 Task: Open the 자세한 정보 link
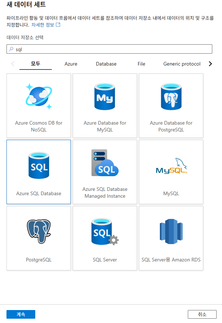(x=42, y=25)
